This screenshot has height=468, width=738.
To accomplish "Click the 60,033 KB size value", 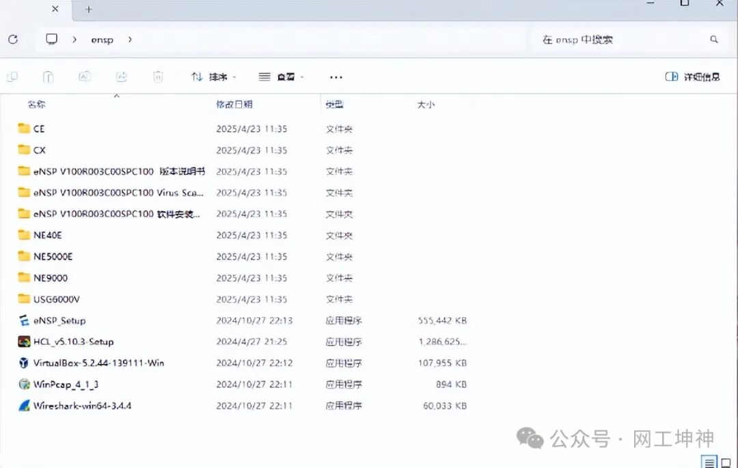I will 445,405.
